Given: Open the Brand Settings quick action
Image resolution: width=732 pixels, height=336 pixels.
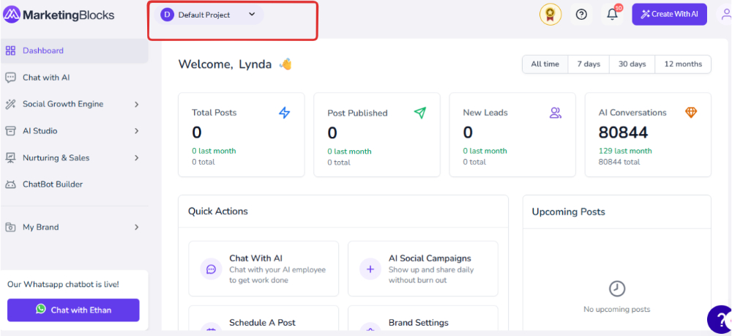Looking at the screenshot, I should pos(423,318).
